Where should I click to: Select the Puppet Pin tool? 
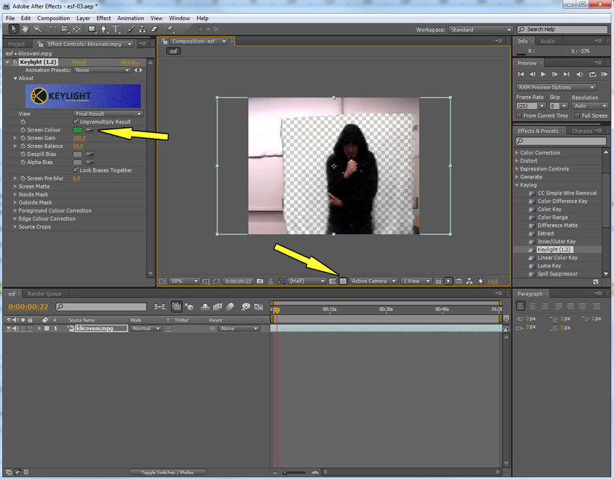[170, 29]
